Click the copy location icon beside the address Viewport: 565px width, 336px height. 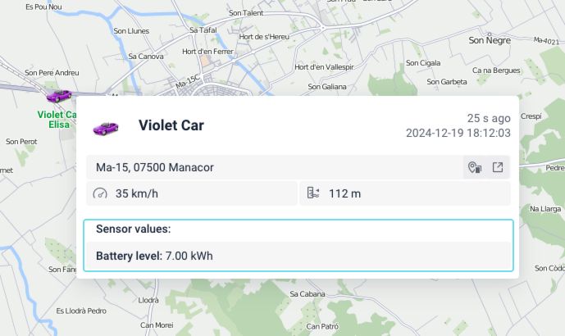pos(474,168)
